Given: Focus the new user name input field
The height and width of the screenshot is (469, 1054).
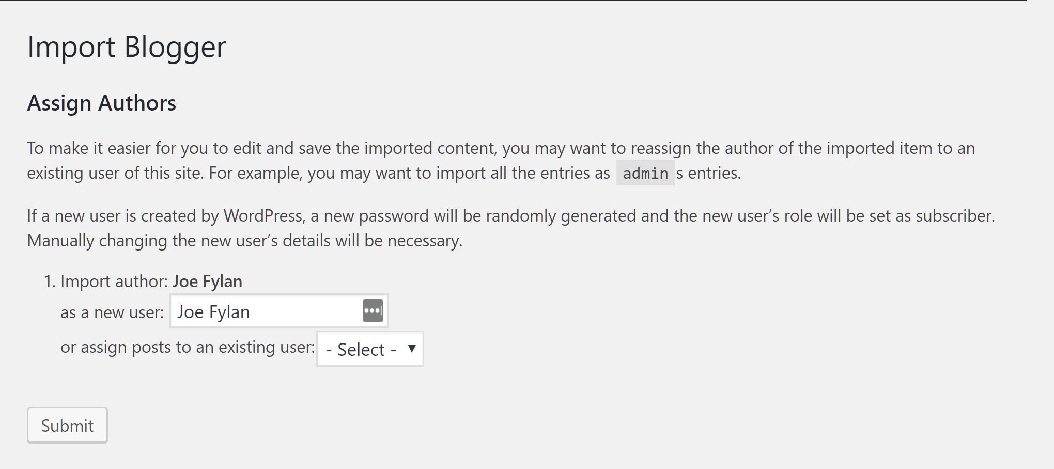Looking at the screenshot, I should [x=279, y=311].
